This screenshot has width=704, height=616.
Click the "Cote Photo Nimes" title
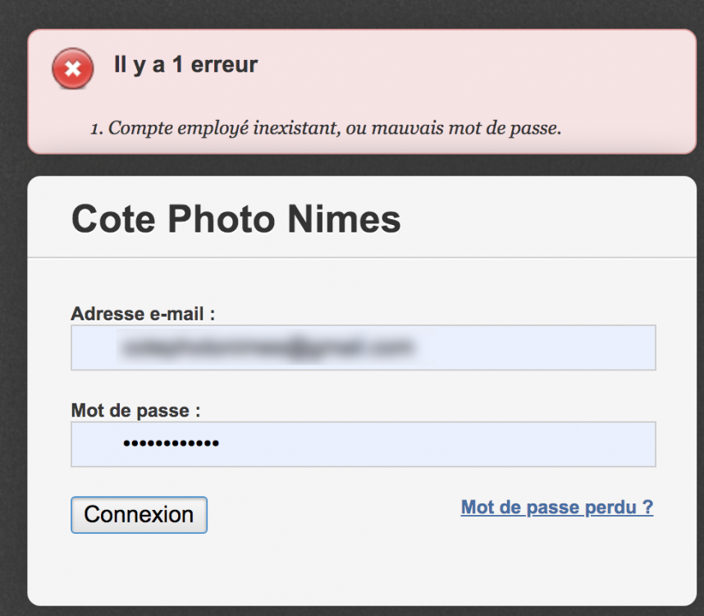[236, 219]
